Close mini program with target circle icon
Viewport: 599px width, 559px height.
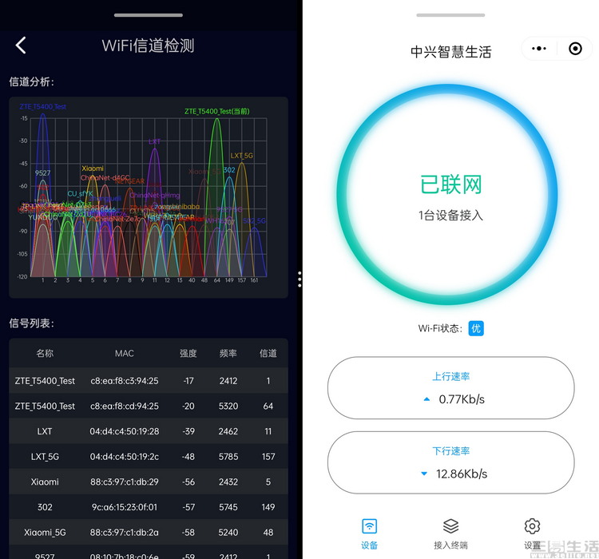[x=575, y=49]
